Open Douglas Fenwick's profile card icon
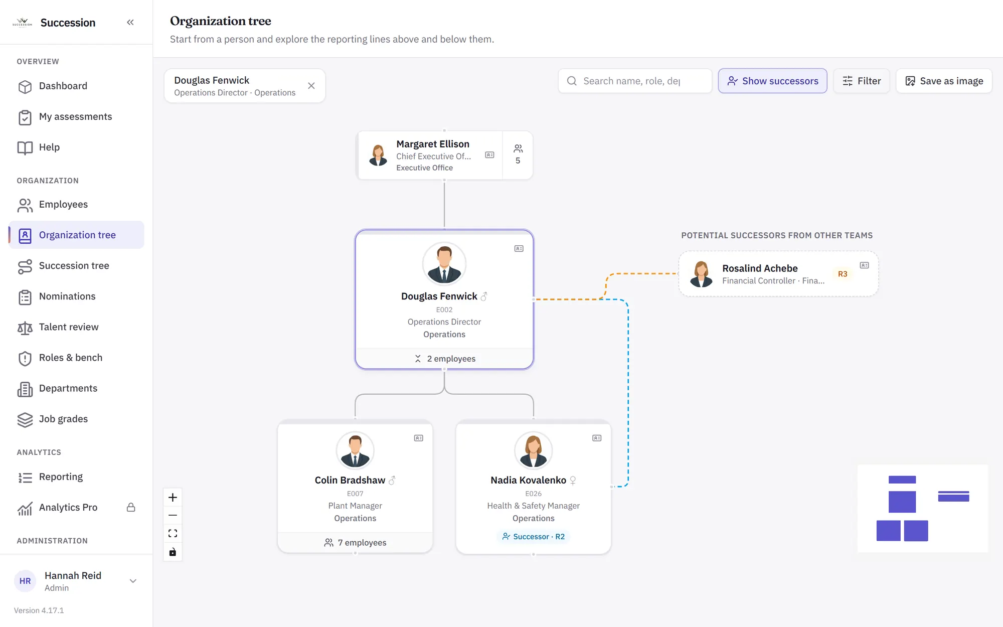 point(519,249)
